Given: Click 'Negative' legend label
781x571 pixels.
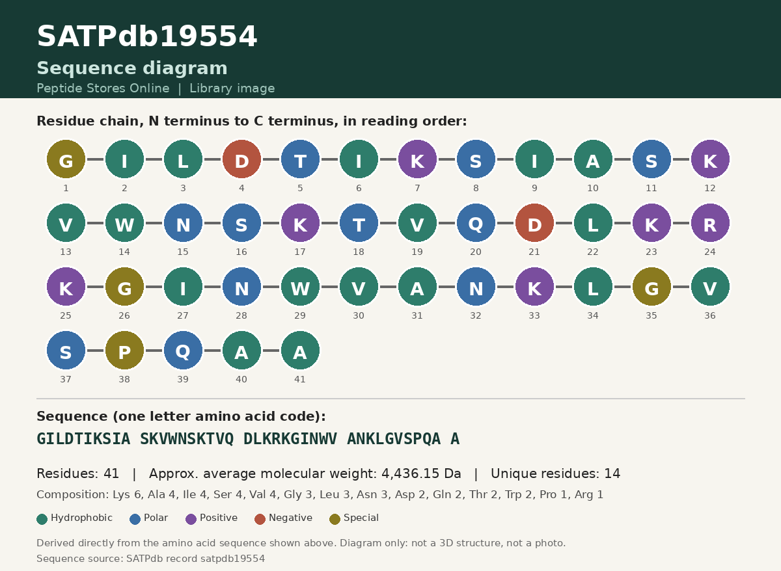Looking at the screenshot, I should (290, 518).
